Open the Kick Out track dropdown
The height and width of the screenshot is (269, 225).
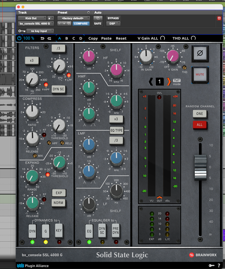point(32,18)
